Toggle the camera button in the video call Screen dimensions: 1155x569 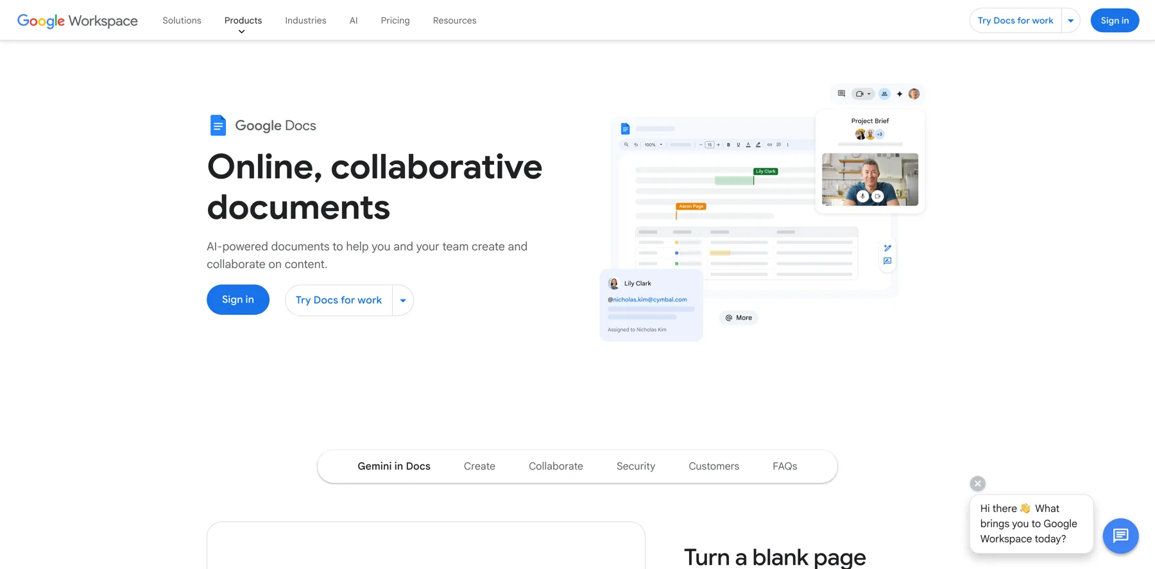pyautogui.click(x=877, y=196)
